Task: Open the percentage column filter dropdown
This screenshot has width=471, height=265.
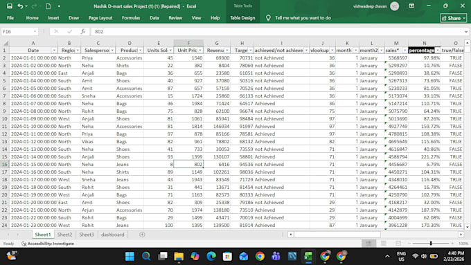Action: coord(437,50)
